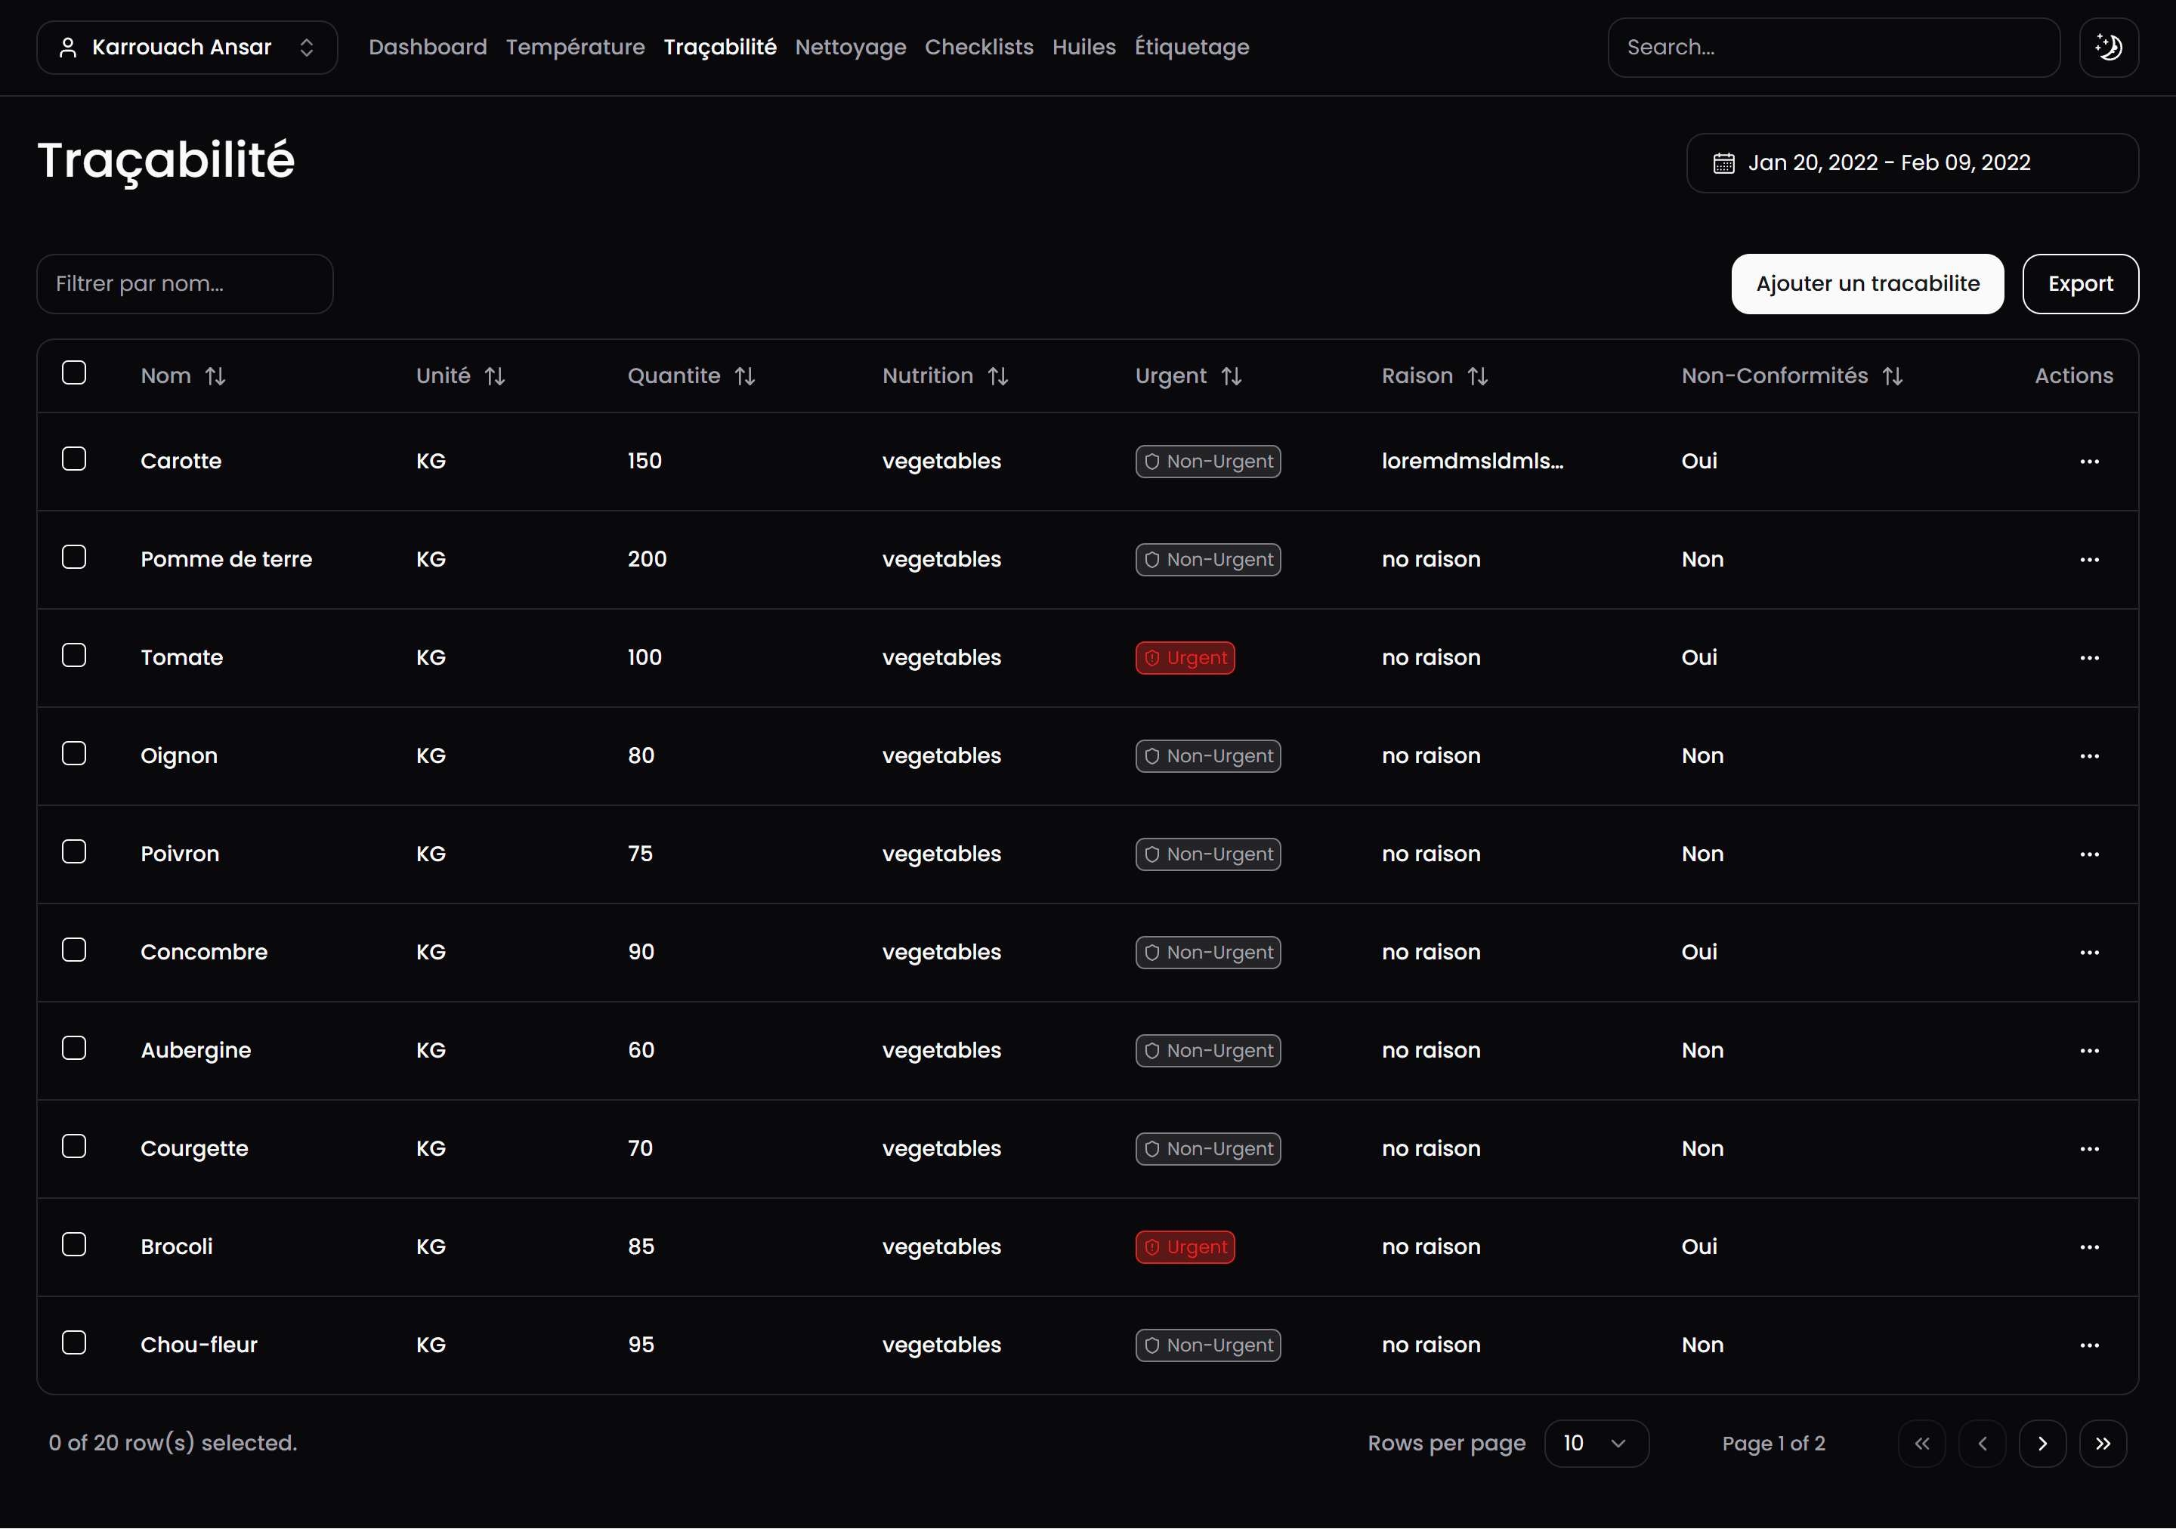
Task: Navigate to Température section
Action: 575,48
